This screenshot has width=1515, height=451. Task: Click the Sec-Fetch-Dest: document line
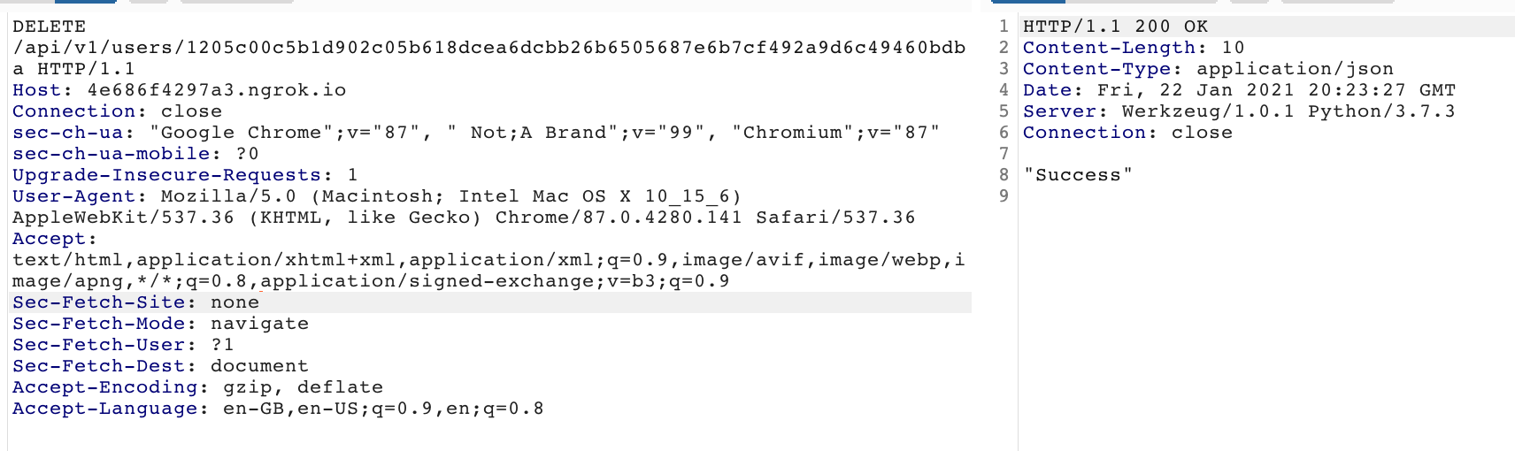click(x=160, y=366)
